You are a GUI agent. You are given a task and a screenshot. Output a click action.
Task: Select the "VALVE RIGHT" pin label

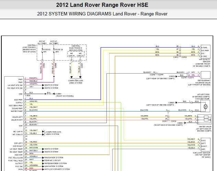coord(17,120)
